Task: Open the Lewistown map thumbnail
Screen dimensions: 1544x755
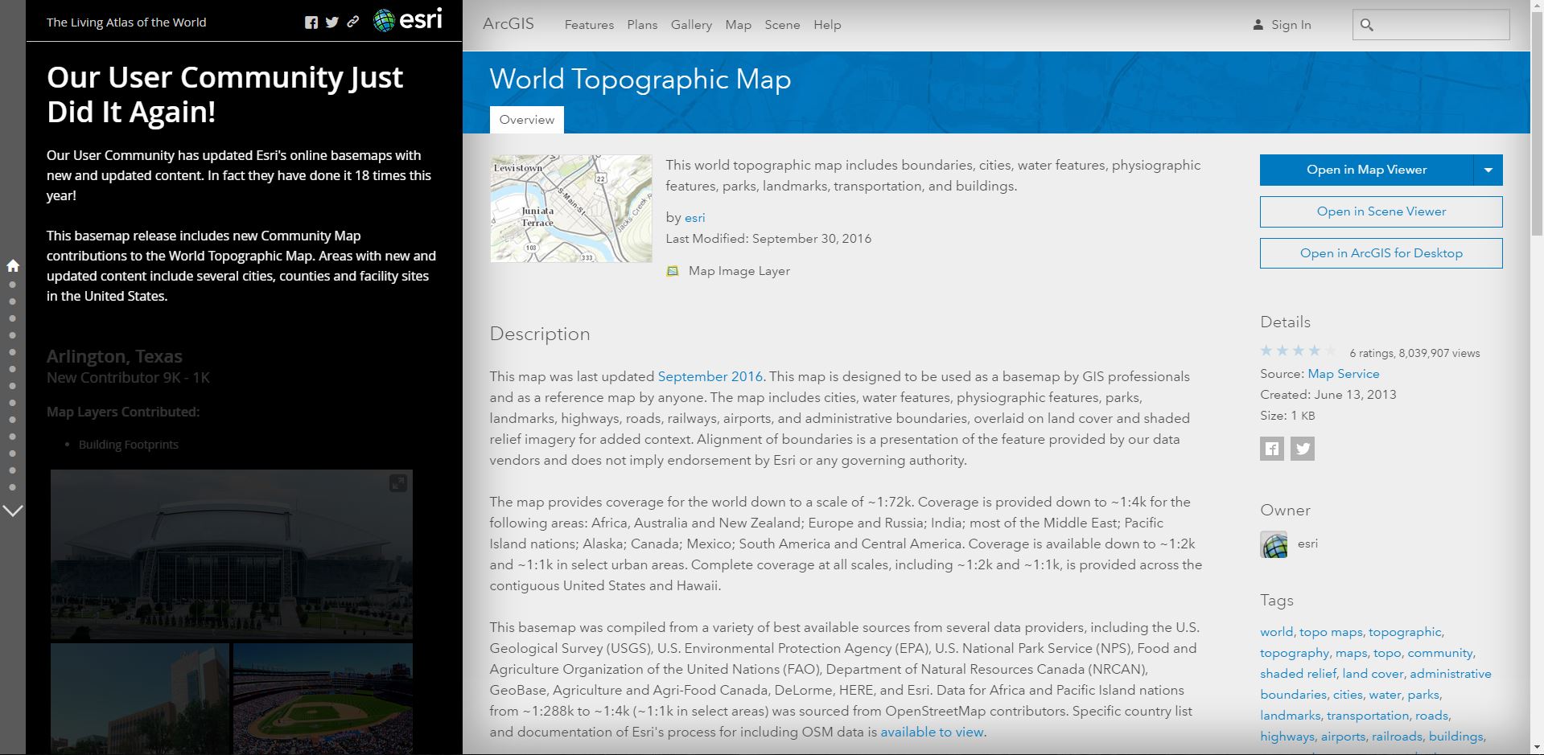Action: pos(571,209)
